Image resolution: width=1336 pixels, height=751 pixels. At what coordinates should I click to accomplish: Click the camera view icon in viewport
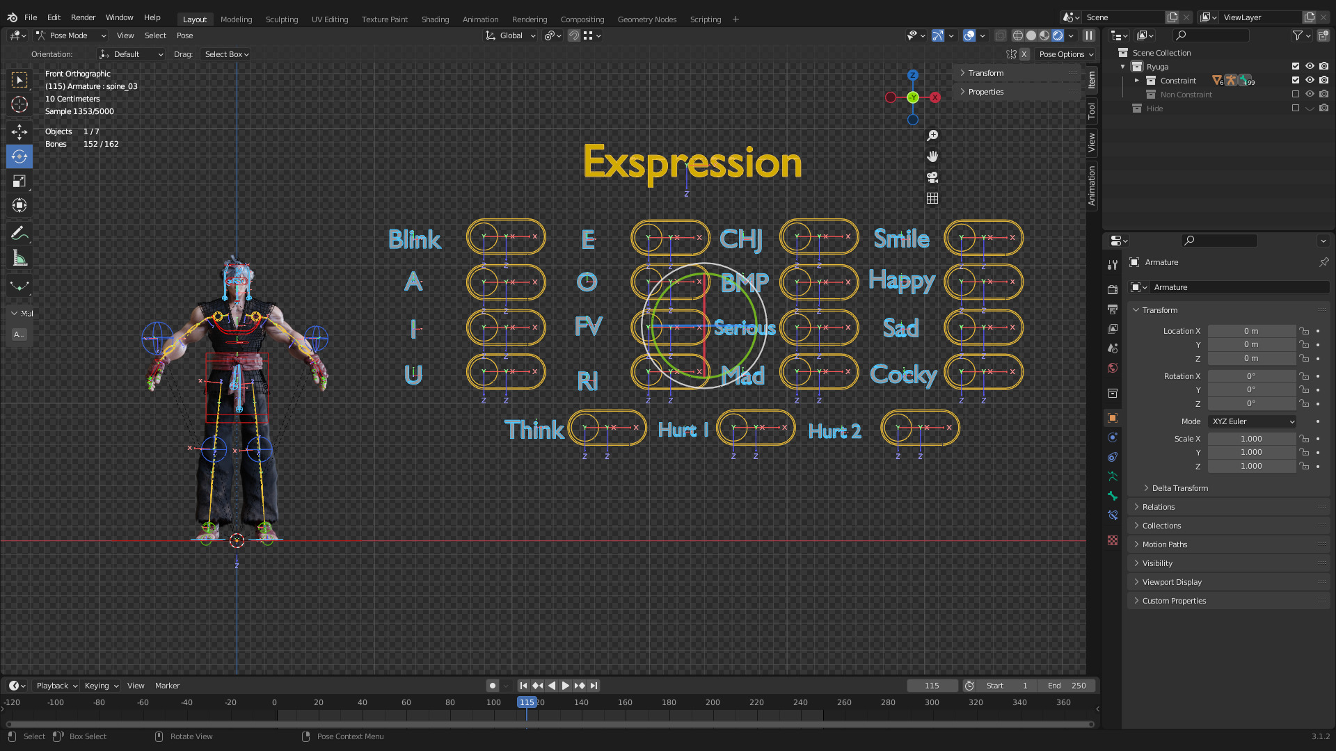coord(932,177)
